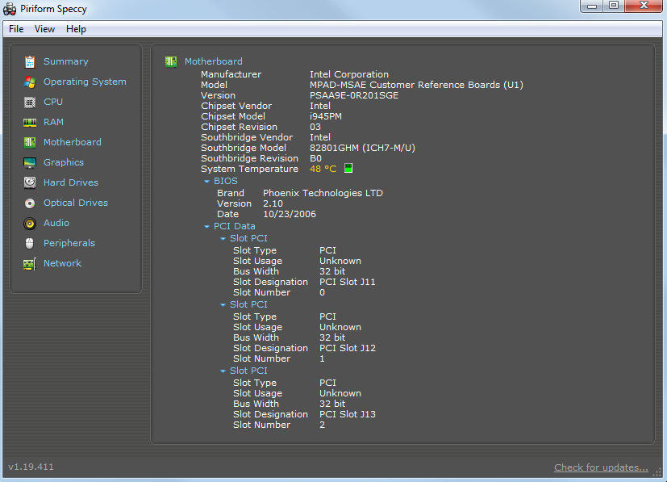Click the CPU chip icon
667x482 pixels.
point(30,103)
